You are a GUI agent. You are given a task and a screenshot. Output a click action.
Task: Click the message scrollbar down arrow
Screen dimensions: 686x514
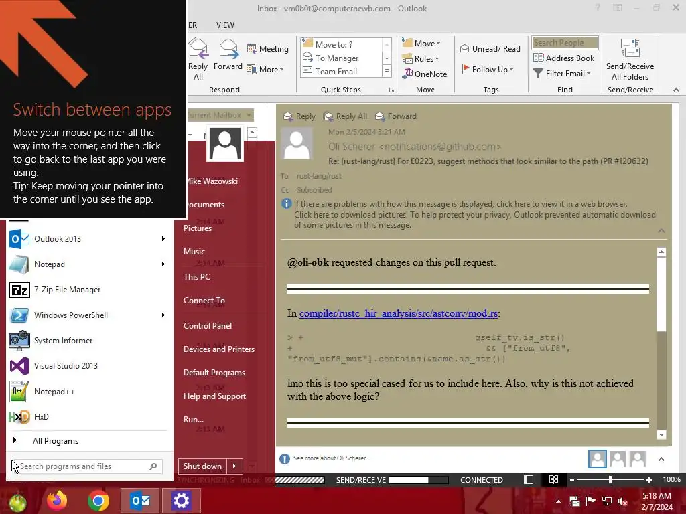pyautogui.click(x=661, y=434)
